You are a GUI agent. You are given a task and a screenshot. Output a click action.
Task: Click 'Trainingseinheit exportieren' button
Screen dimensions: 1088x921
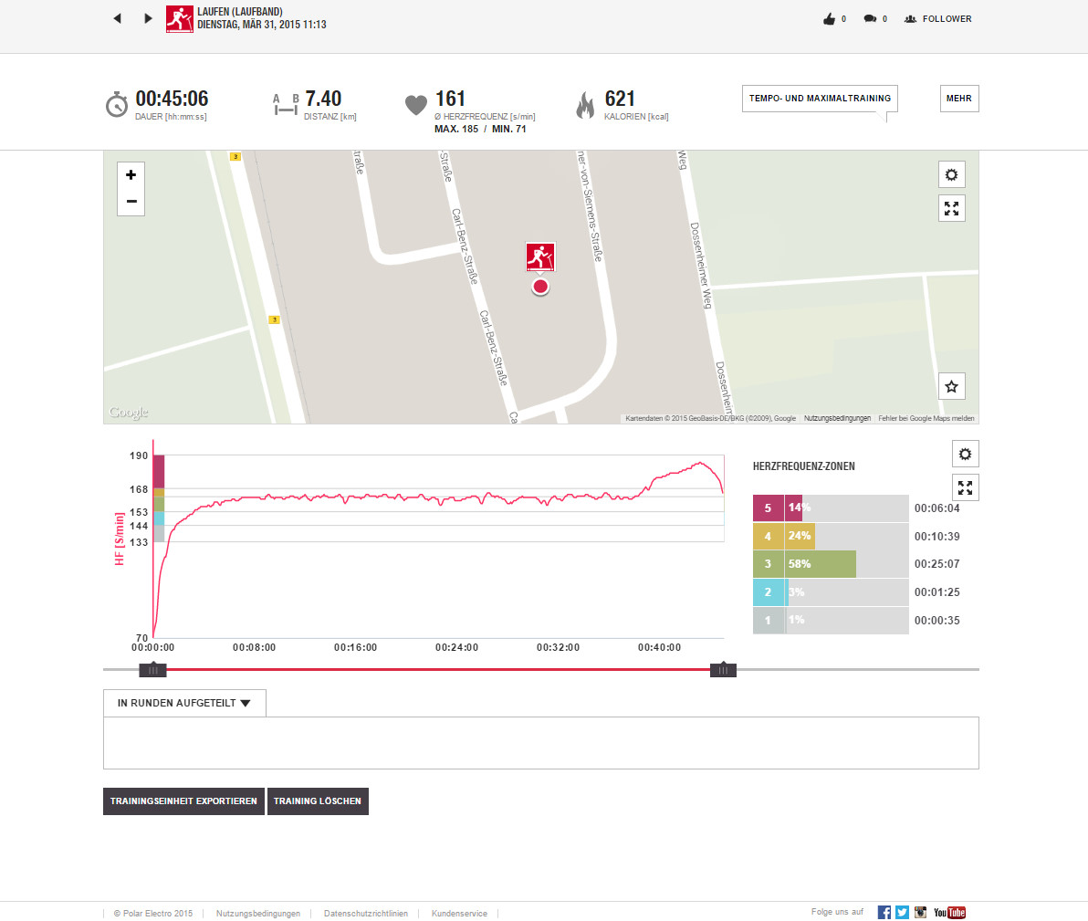[183, 801]
